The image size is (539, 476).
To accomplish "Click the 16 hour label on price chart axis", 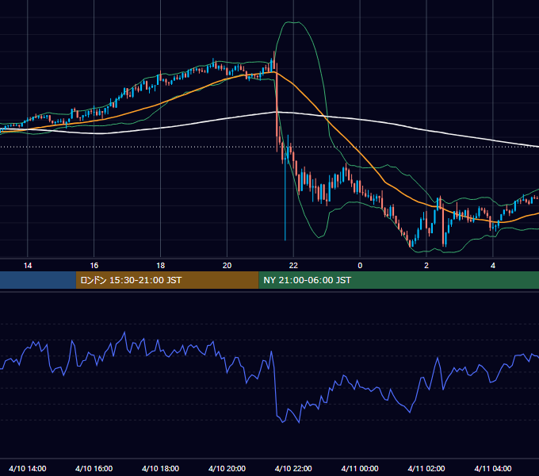I will pyautogui.click(x=94, y=266).
